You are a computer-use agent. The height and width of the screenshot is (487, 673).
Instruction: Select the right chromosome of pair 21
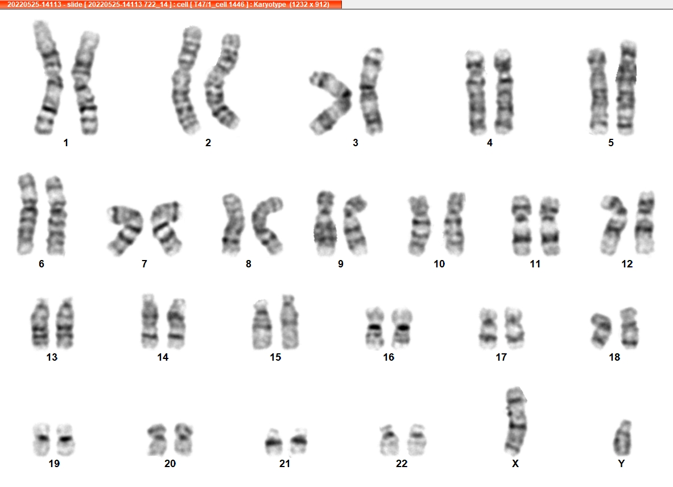click(299, 441)
